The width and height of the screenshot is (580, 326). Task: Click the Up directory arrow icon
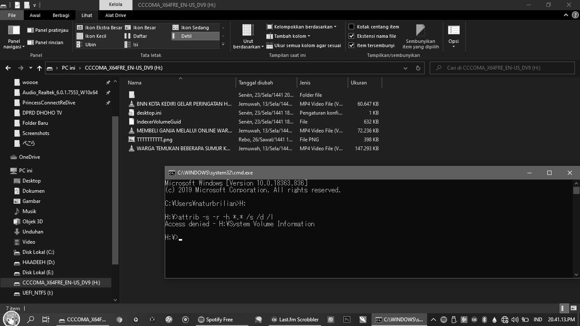[39, 68]
